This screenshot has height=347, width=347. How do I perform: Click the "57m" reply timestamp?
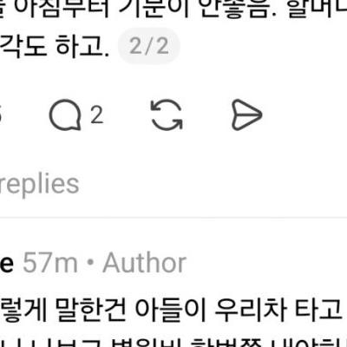point(50,263)
